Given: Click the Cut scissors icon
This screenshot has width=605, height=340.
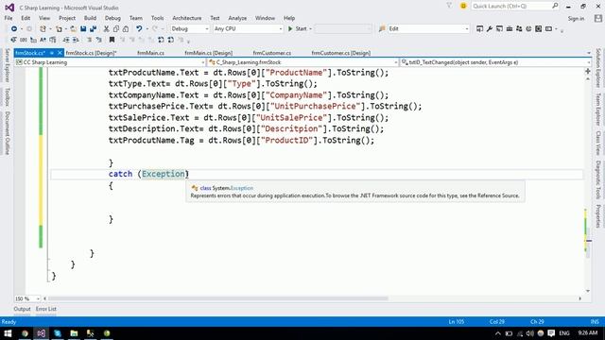Looking at the screenshot, I should (x=106, y=29).
